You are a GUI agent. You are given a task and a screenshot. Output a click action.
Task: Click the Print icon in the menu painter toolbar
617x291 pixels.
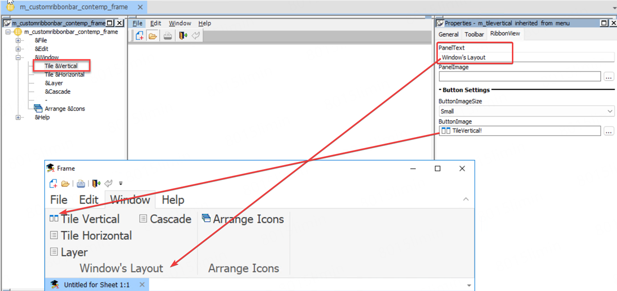point(167,36)
